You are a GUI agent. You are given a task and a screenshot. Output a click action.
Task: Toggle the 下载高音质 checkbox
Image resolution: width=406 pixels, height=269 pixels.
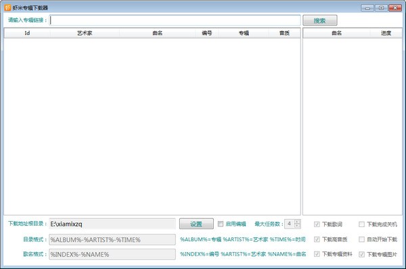(317, 239)
